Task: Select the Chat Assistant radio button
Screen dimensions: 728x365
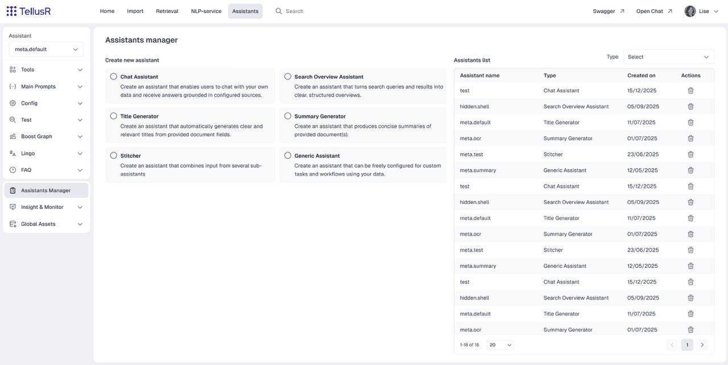Action: click(114, 77)
